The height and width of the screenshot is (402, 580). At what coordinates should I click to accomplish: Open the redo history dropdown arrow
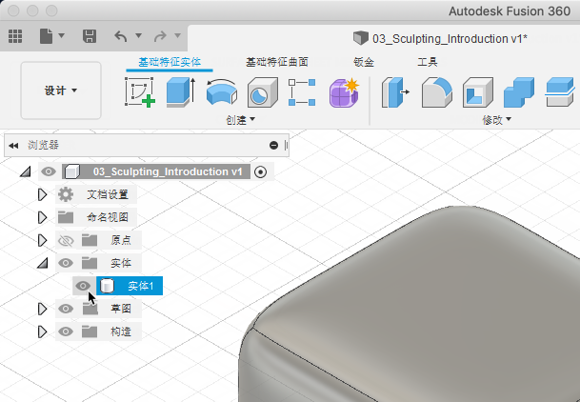[x=177, y=36]
